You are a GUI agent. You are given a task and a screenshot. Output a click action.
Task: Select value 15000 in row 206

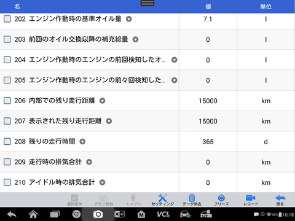208,101
